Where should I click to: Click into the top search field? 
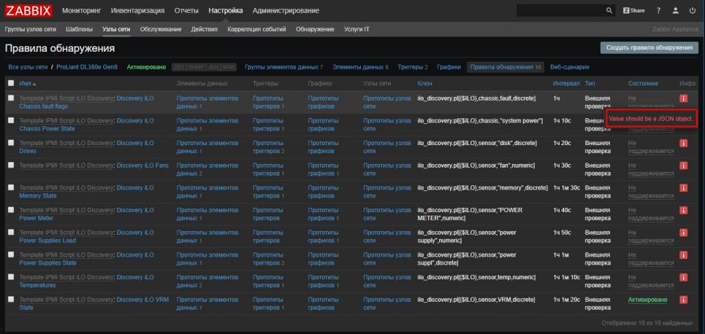[559, 10]
